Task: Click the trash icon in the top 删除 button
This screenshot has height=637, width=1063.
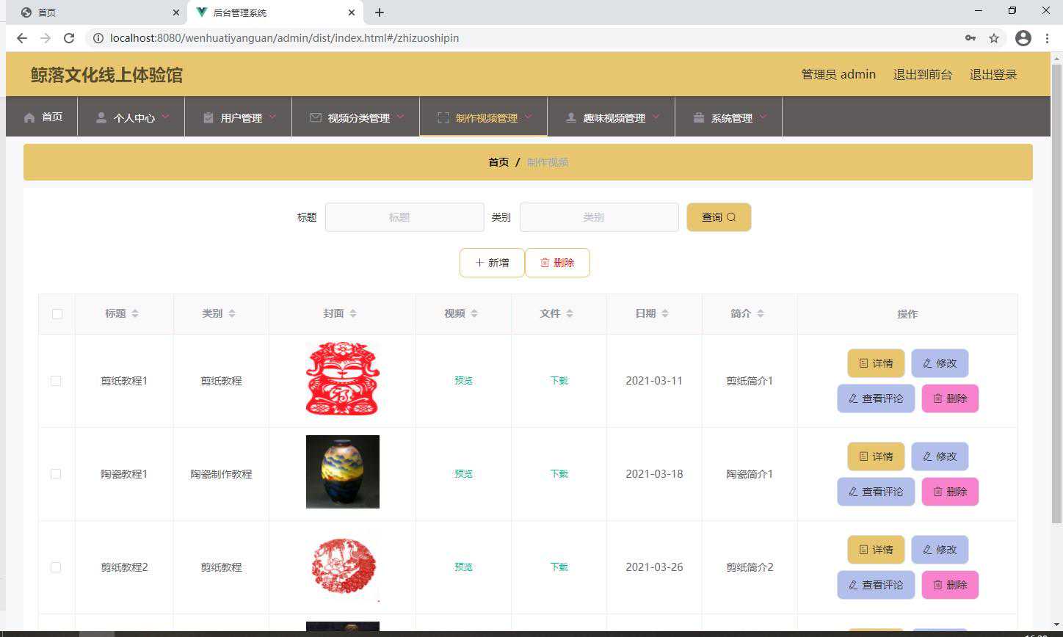Action: pyautogui.click(x=545, y=263)
